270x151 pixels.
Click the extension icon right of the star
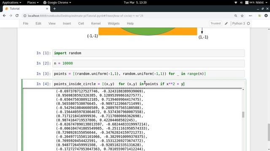251,16
